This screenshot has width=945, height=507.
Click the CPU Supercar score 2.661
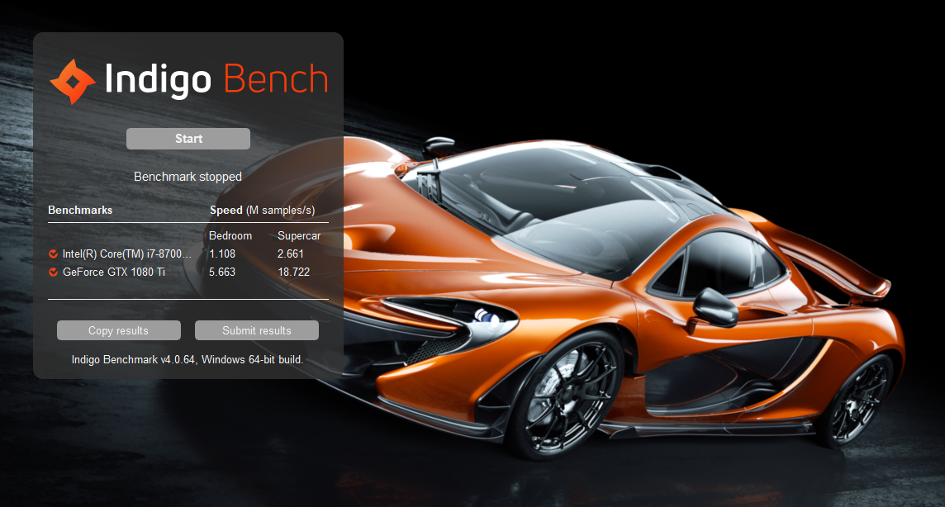tap(291, 254)
